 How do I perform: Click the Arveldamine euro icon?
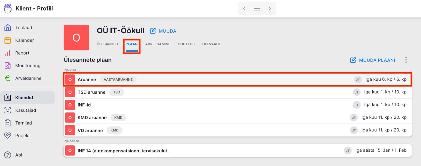click(8, 78)
